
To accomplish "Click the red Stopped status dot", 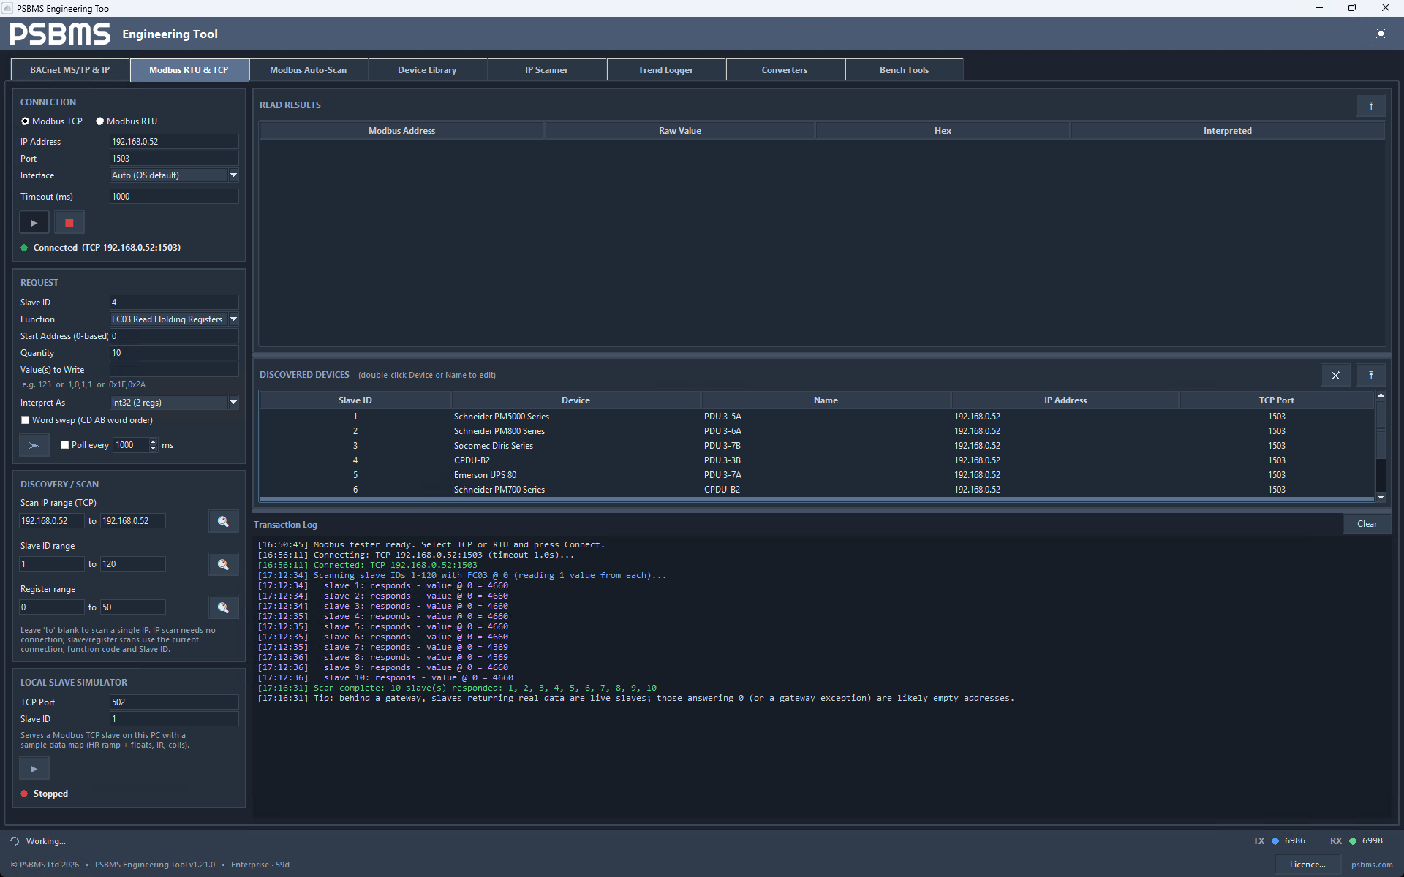I will click(x=24, y=794).
